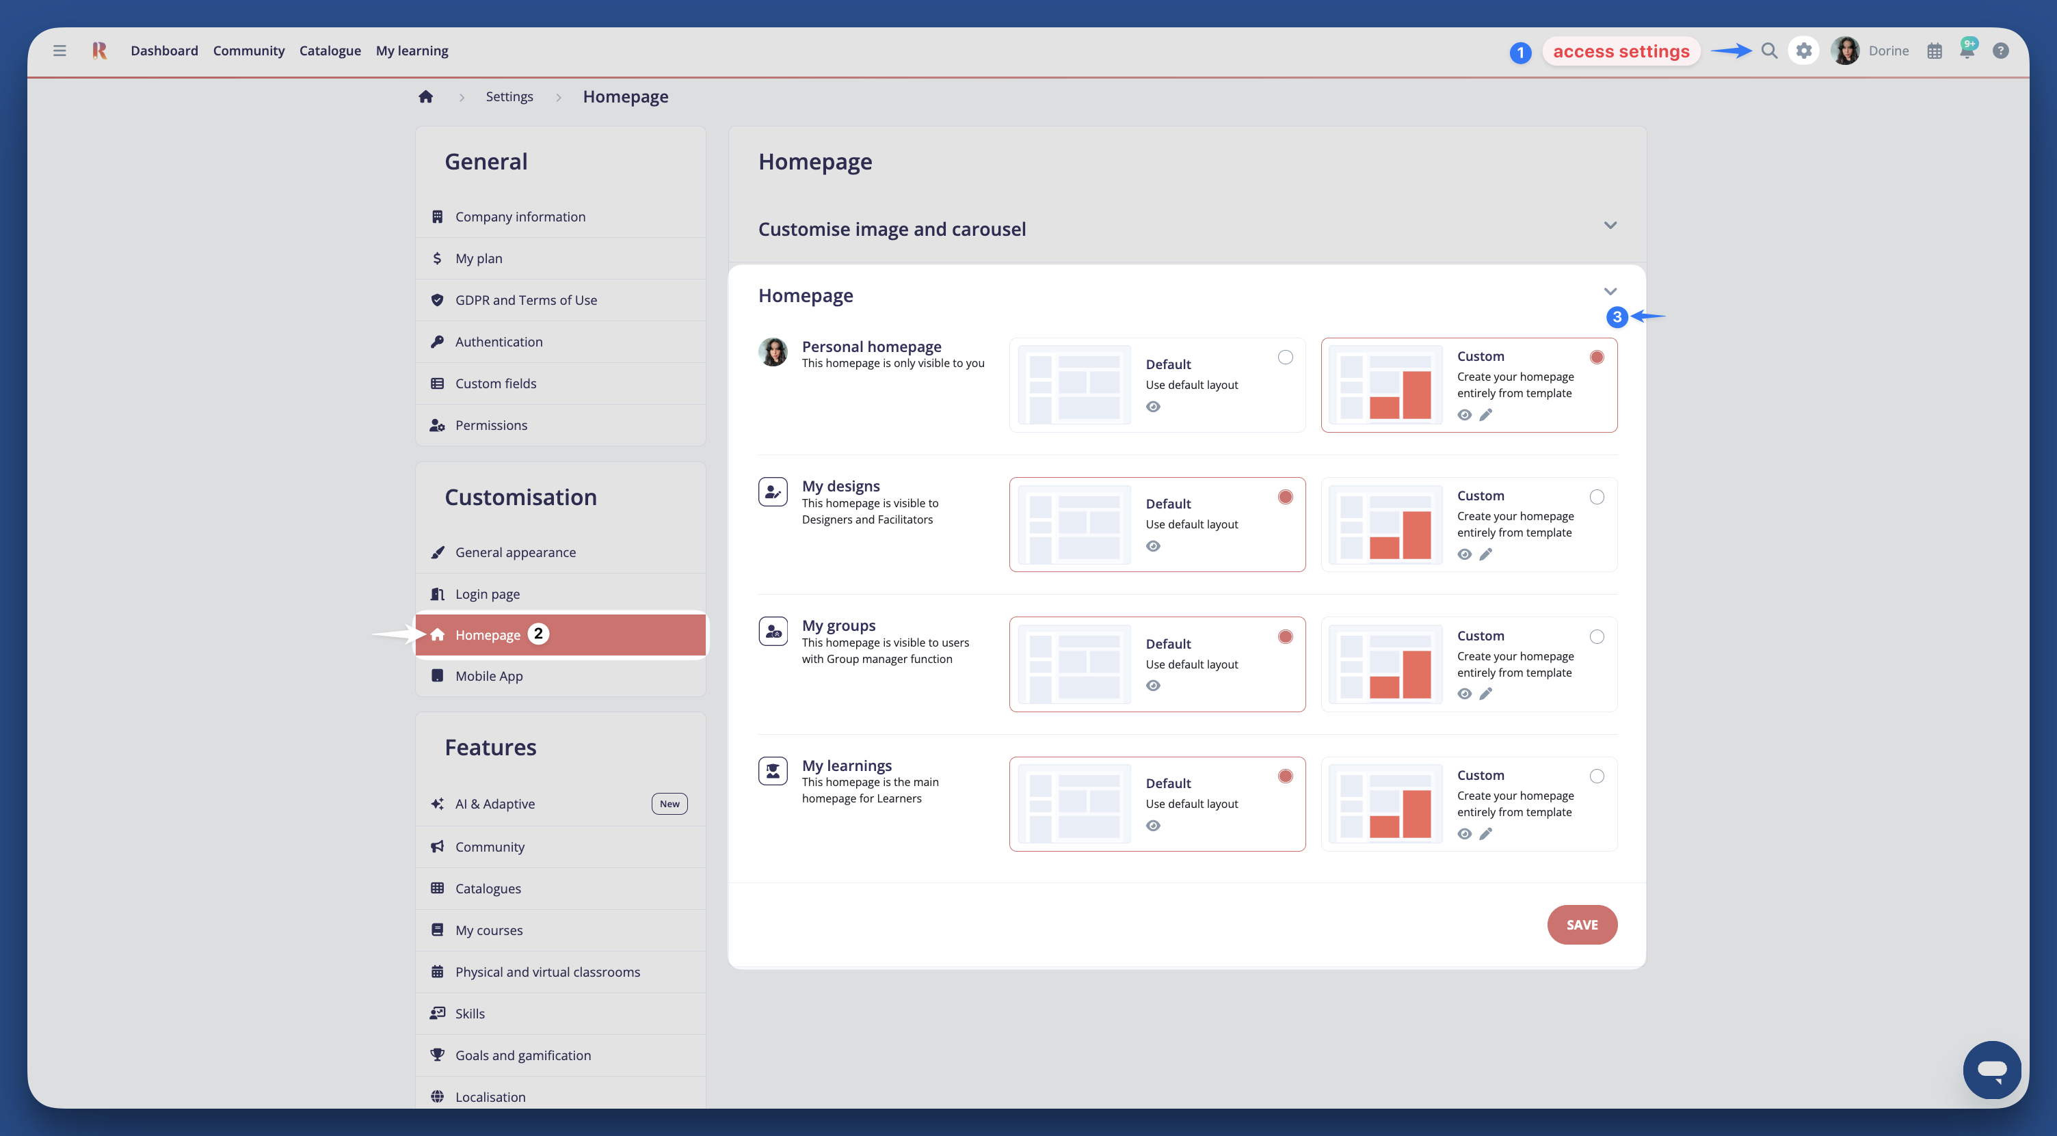Edit My groups custom homepage with pencil icon

pyautogui.click(x=1486, y=693)
